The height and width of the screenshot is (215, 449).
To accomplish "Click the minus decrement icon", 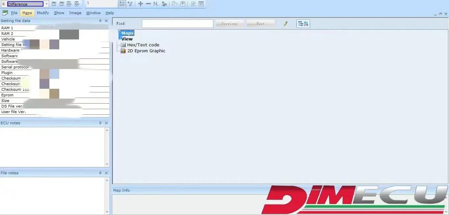I will 148,4.
